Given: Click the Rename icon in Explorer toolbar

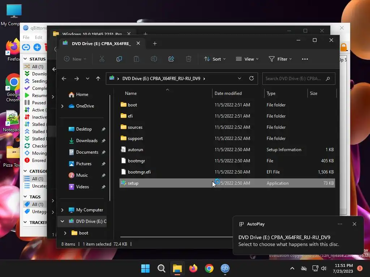Looking at the screenshot, I should coord(154,59).
